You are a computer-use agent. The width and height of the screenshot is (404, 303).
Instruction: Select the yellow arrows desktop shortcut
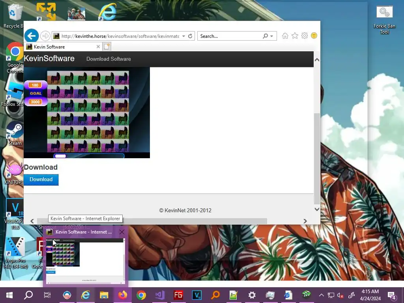tap(46, 11)
